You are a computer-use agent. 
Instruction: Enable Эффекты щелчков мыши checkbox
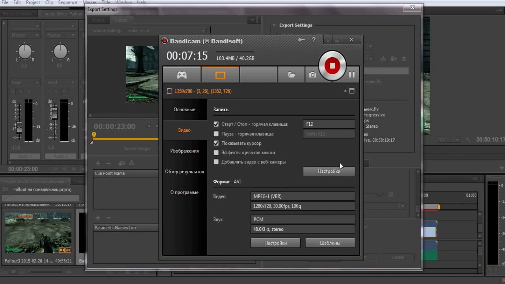(x=216, y=152)
